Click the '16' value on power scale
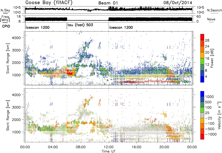This screenshot has height=153, width=222. click(207, 59)
